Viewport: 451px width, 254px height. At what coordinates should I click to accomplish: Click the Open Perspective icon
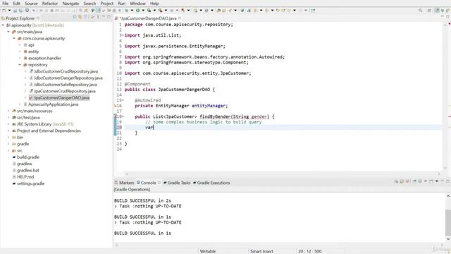coord(429,11)
